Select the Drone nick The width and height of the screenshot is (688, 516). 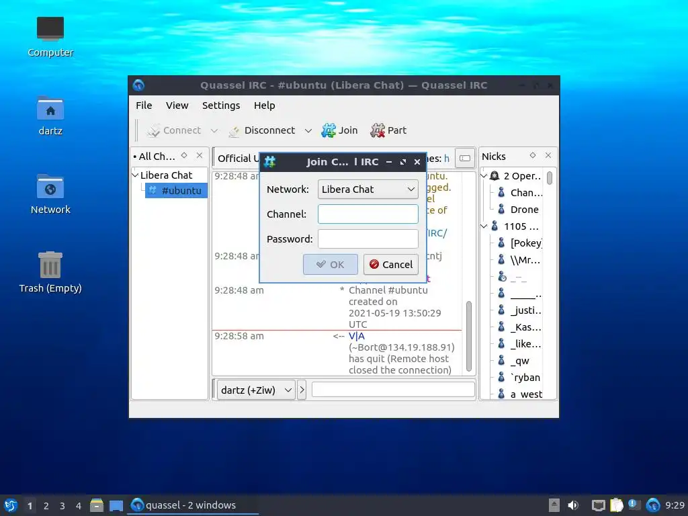[524, 210]
